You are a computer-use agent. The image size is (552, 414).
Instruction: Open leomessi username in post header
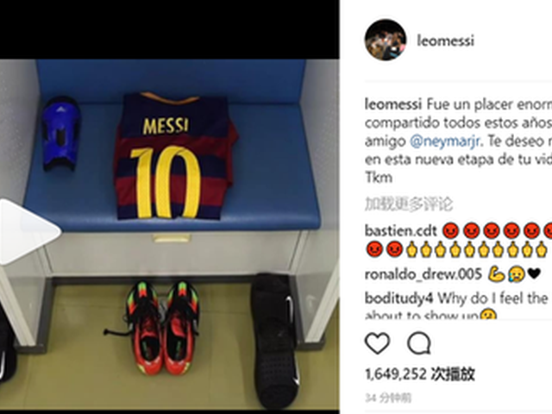coord(446,41)
